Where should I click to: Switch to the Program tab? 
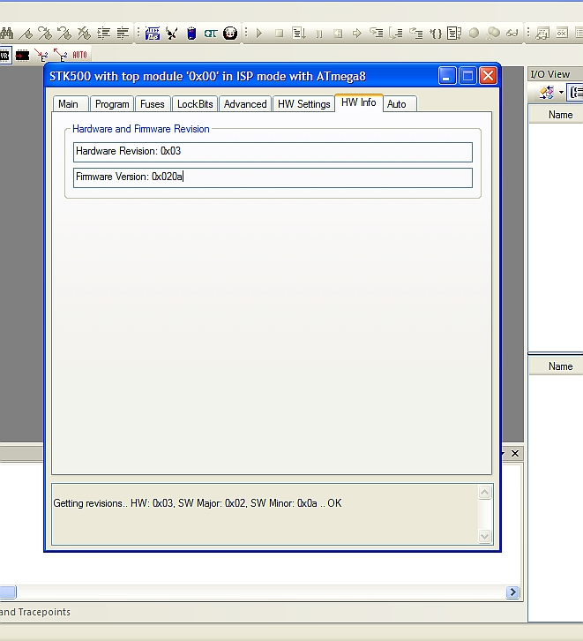point(112,104)
